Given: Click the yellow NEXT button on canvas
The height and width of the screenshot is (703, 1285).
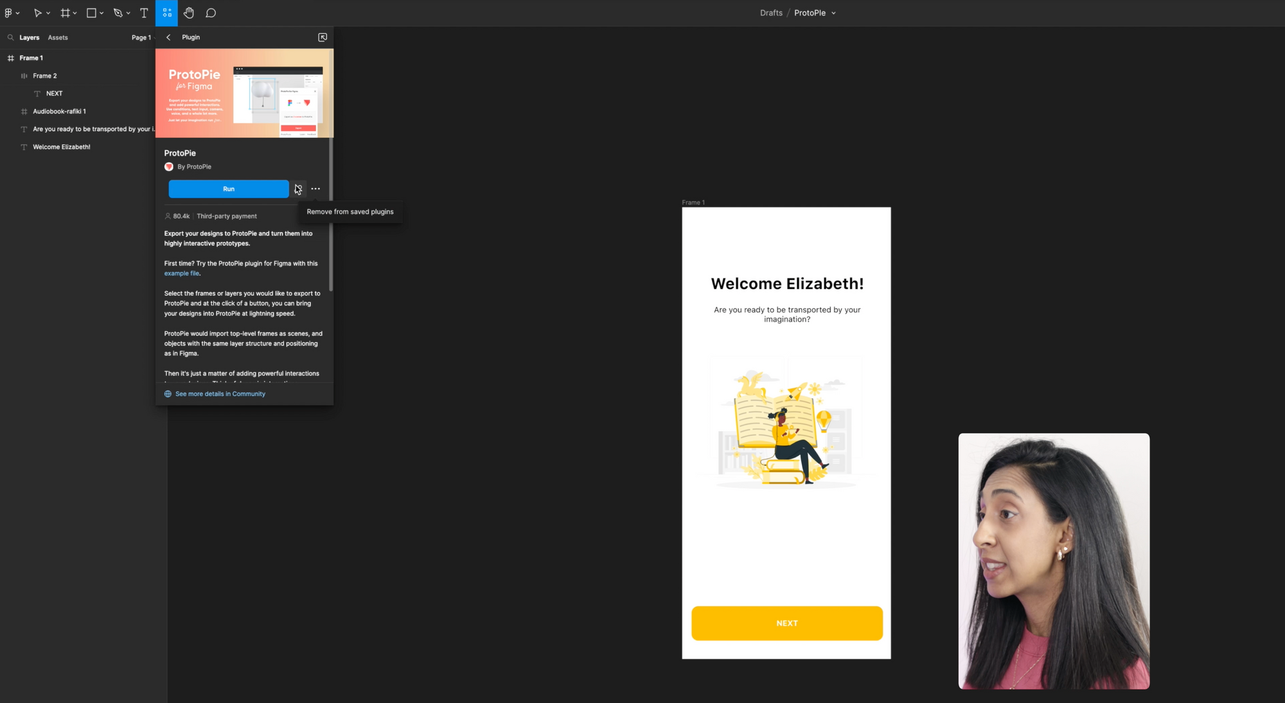Looking at the screenshot, I should coord(787,623).
